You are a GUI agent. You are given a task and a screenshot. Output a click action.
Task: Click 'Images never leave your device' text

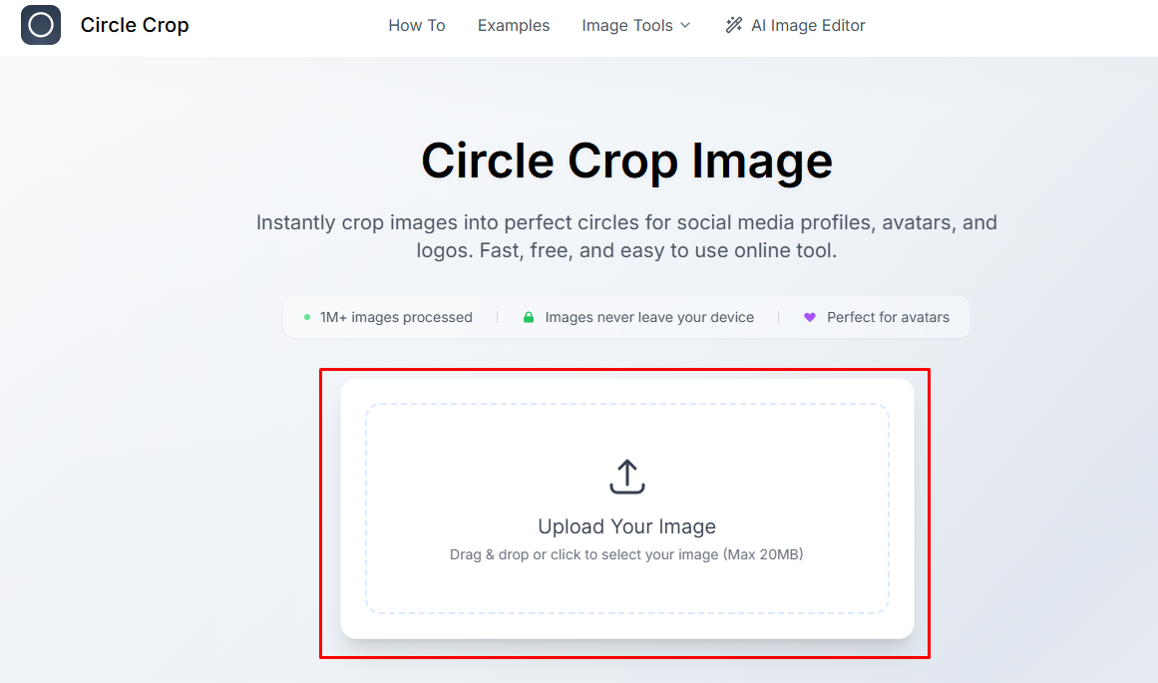pos(649,317)
